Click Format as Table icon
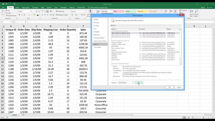The height and width of the screenshot is (121, 215). pos(98,12)
